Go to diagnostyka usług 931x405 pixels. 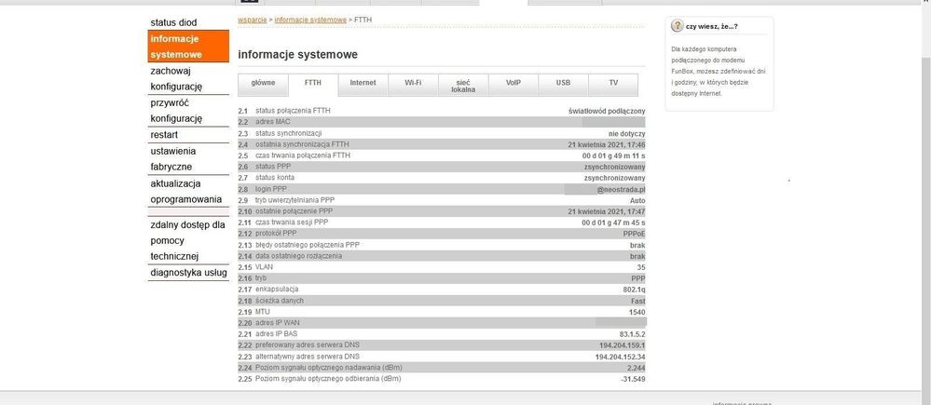tap(189, 273)
